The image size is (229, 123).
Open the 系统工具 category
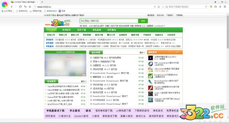point(51,35)
